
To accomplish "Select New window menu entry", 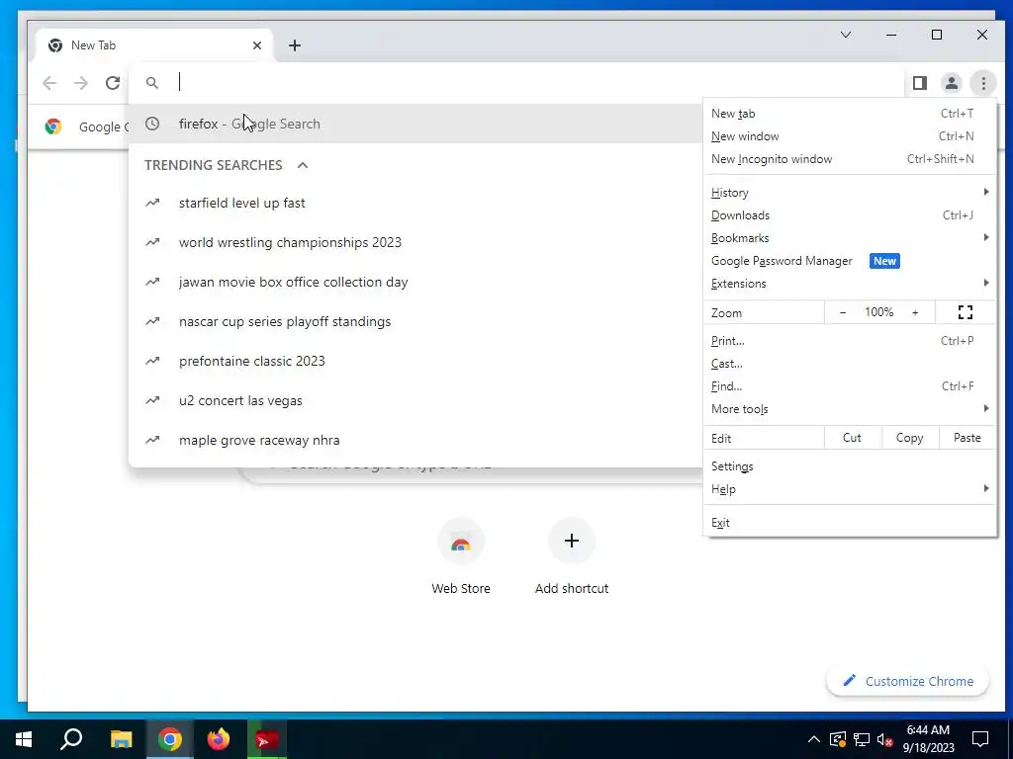I will (x=850, y=136).
